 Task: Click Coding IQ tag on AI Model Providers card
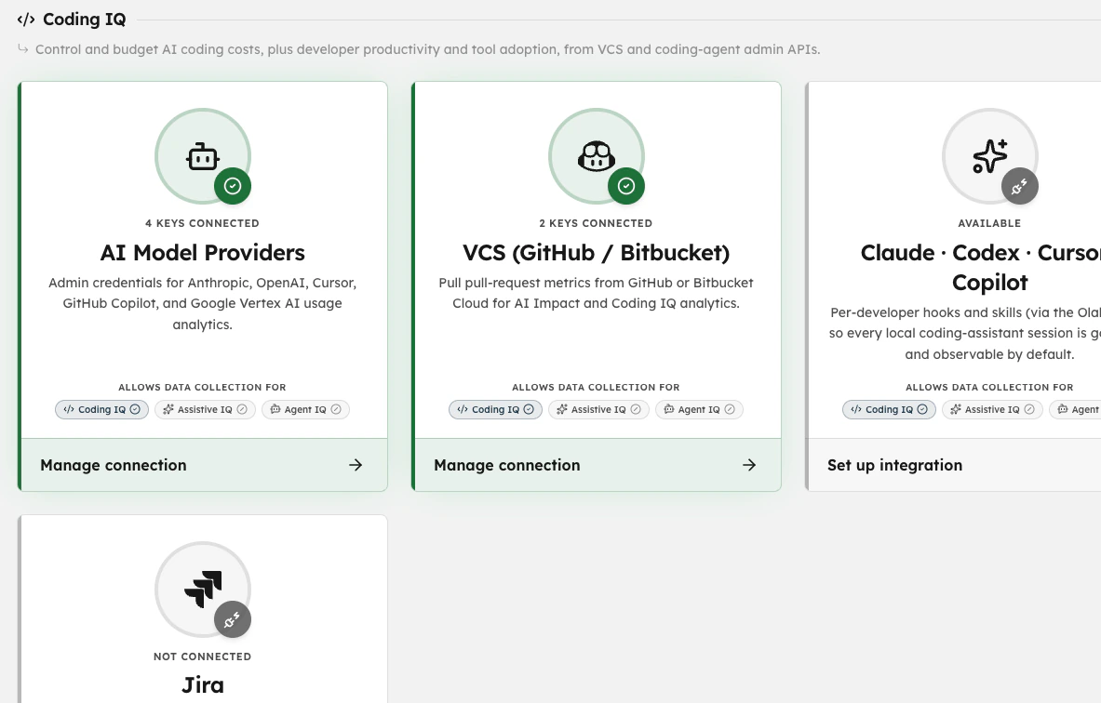(101, 410)
